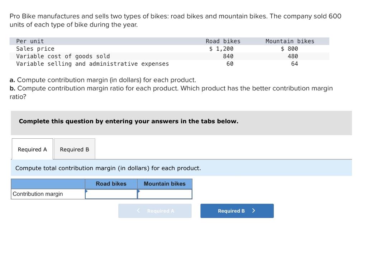Select the Road bikes answer table header

coord(111,184)
